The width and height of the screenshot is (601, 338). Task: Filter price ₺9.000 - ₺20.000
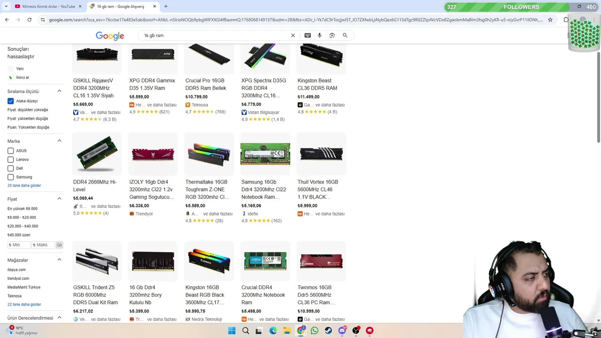pos(22,217)
